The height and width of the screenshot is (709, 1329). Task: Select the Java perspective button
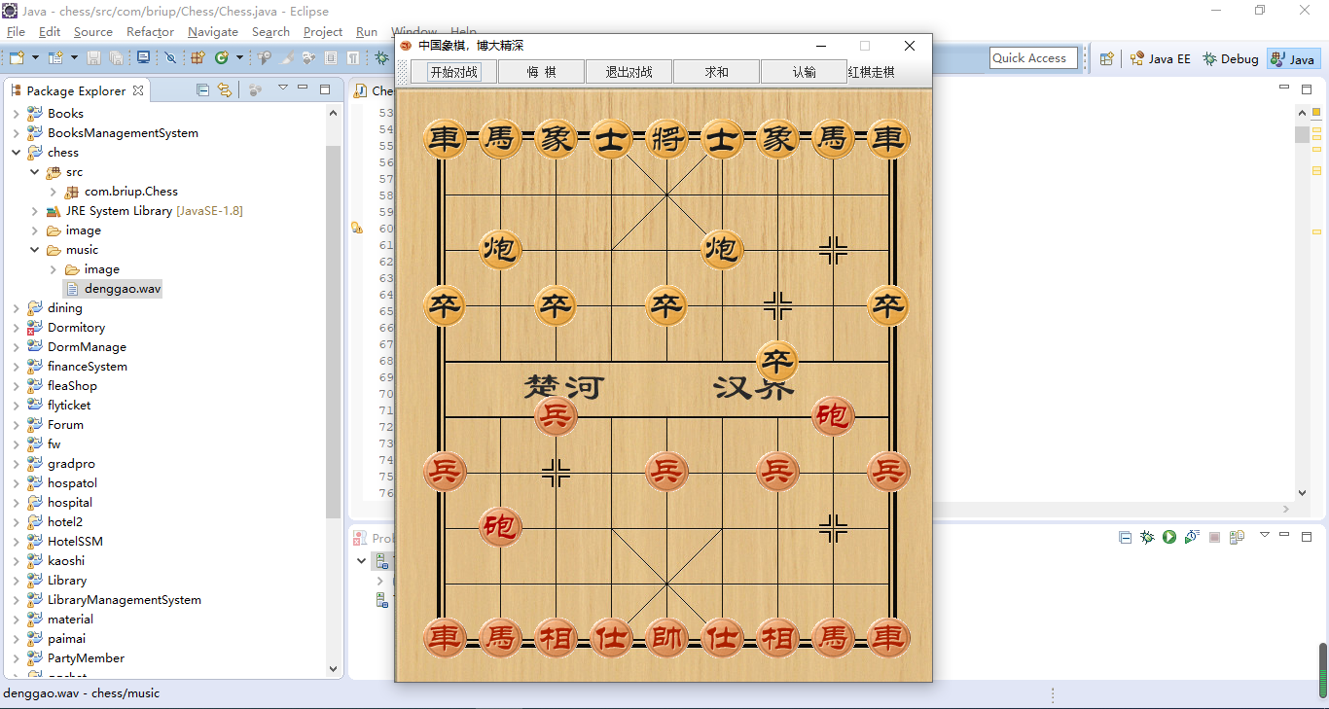click(x=1293, y=58)
